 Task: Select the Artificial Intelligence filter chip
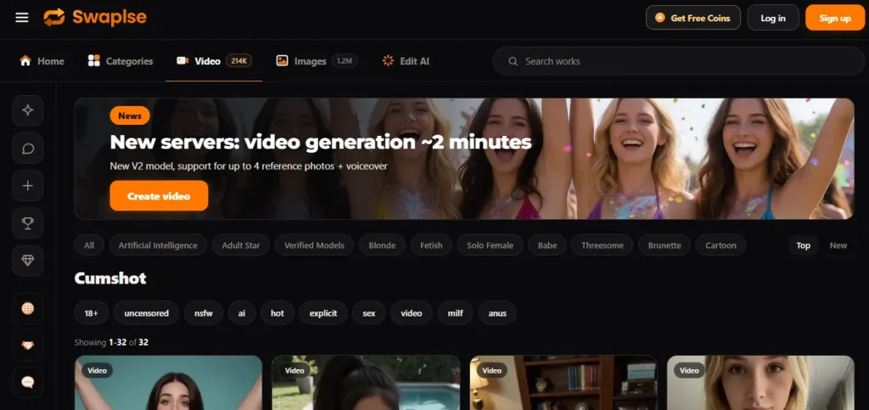pos(158,245)
